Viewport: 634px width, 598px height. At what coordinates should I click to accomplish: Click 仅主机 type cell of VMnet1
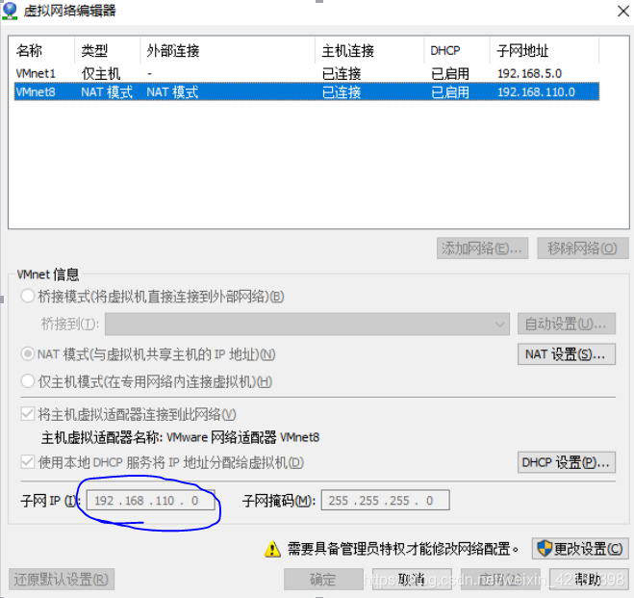click(101, 73)
